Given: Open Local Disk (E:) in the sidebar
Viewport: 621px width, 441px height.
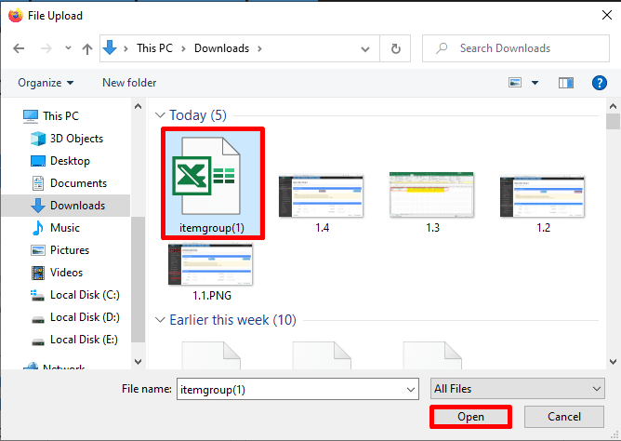Looking at the screenshot, I should (84, 340).
